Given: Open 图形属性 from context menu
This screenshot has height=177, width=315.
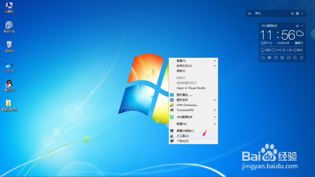Looking at the screenshot, I should click(x=193, y=95).
